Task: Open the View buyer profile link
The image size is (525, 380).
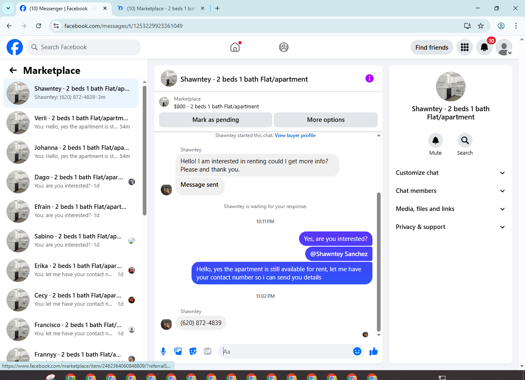Action: pos(295,135)
